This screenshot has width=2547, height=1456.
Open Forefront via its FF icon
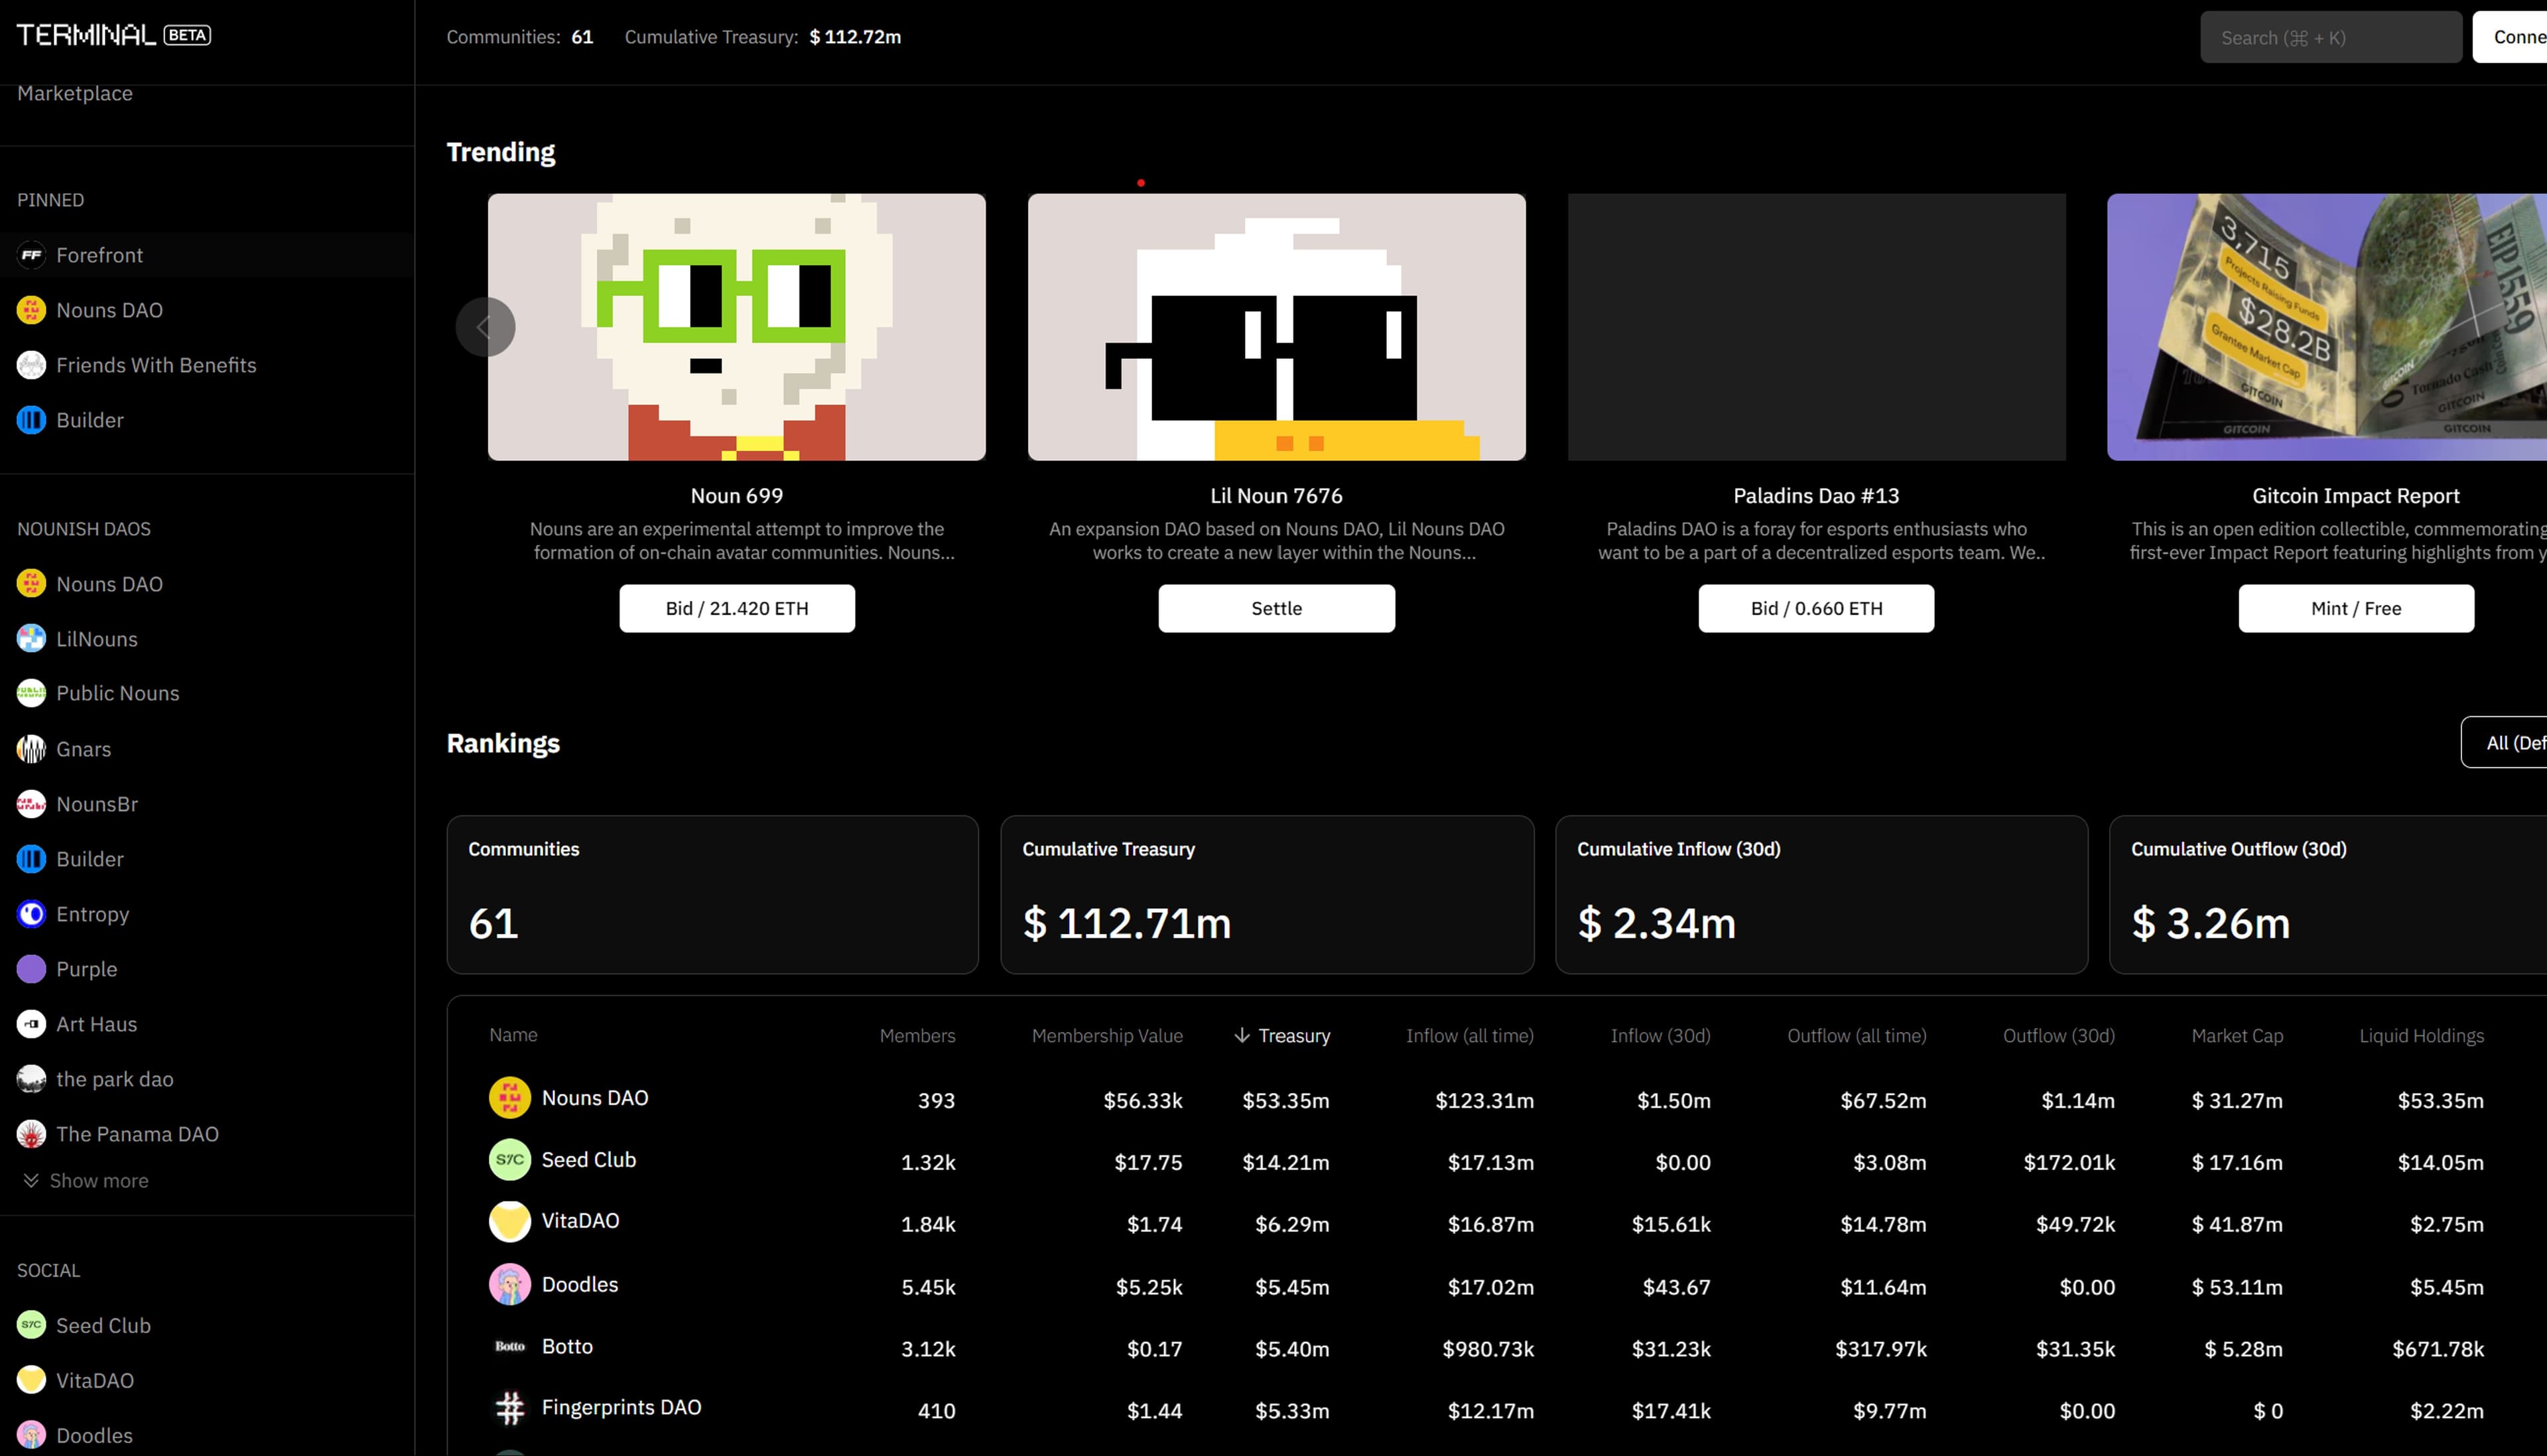31,255
